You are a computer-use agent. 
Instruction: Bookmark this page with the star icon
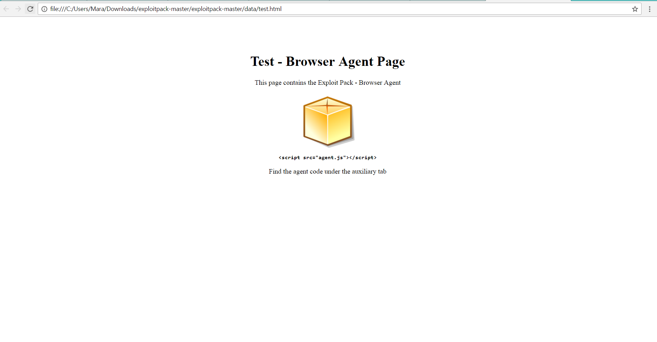coord(635,9)
